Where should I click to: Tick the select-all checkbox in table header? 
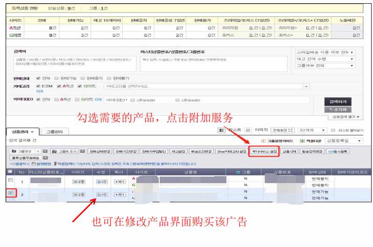point(10,172)
